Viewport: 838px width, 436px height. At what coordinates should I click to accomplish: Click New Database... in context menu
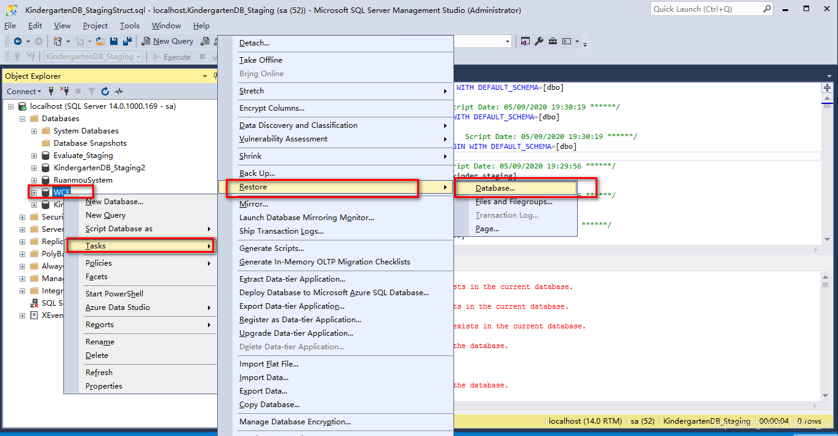click(140, 202)
